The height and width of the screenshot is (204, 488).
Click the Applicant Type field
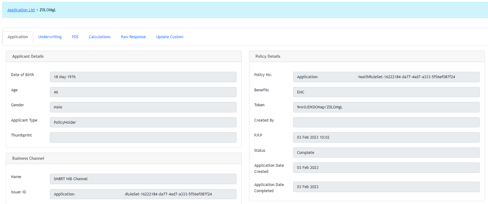(x=143, y=122)
